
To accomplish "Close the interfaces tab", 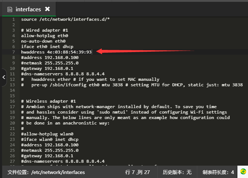I will [x=47, y=9].
